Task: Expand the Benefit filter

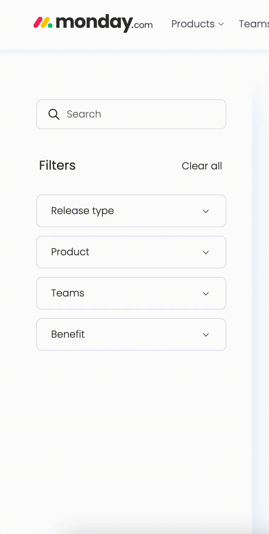Action: pyautogui.click(x=131, y=334)
